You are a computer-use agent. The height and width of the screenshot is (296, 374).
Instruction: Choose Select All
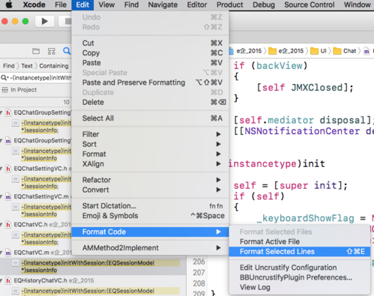pyautogui.click(x=150, y=118)
